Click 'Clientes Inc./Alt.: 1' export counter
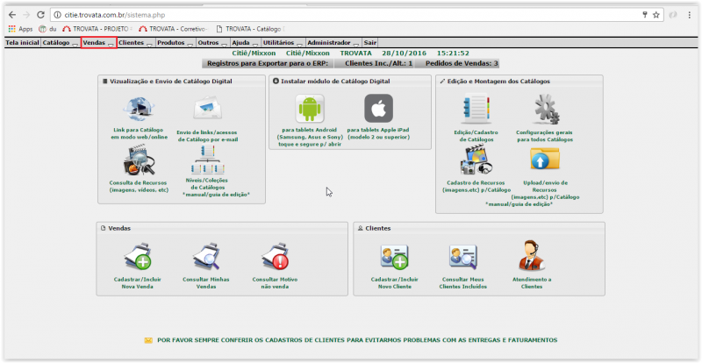Screen dimensions: 702x363 point(379,63)
